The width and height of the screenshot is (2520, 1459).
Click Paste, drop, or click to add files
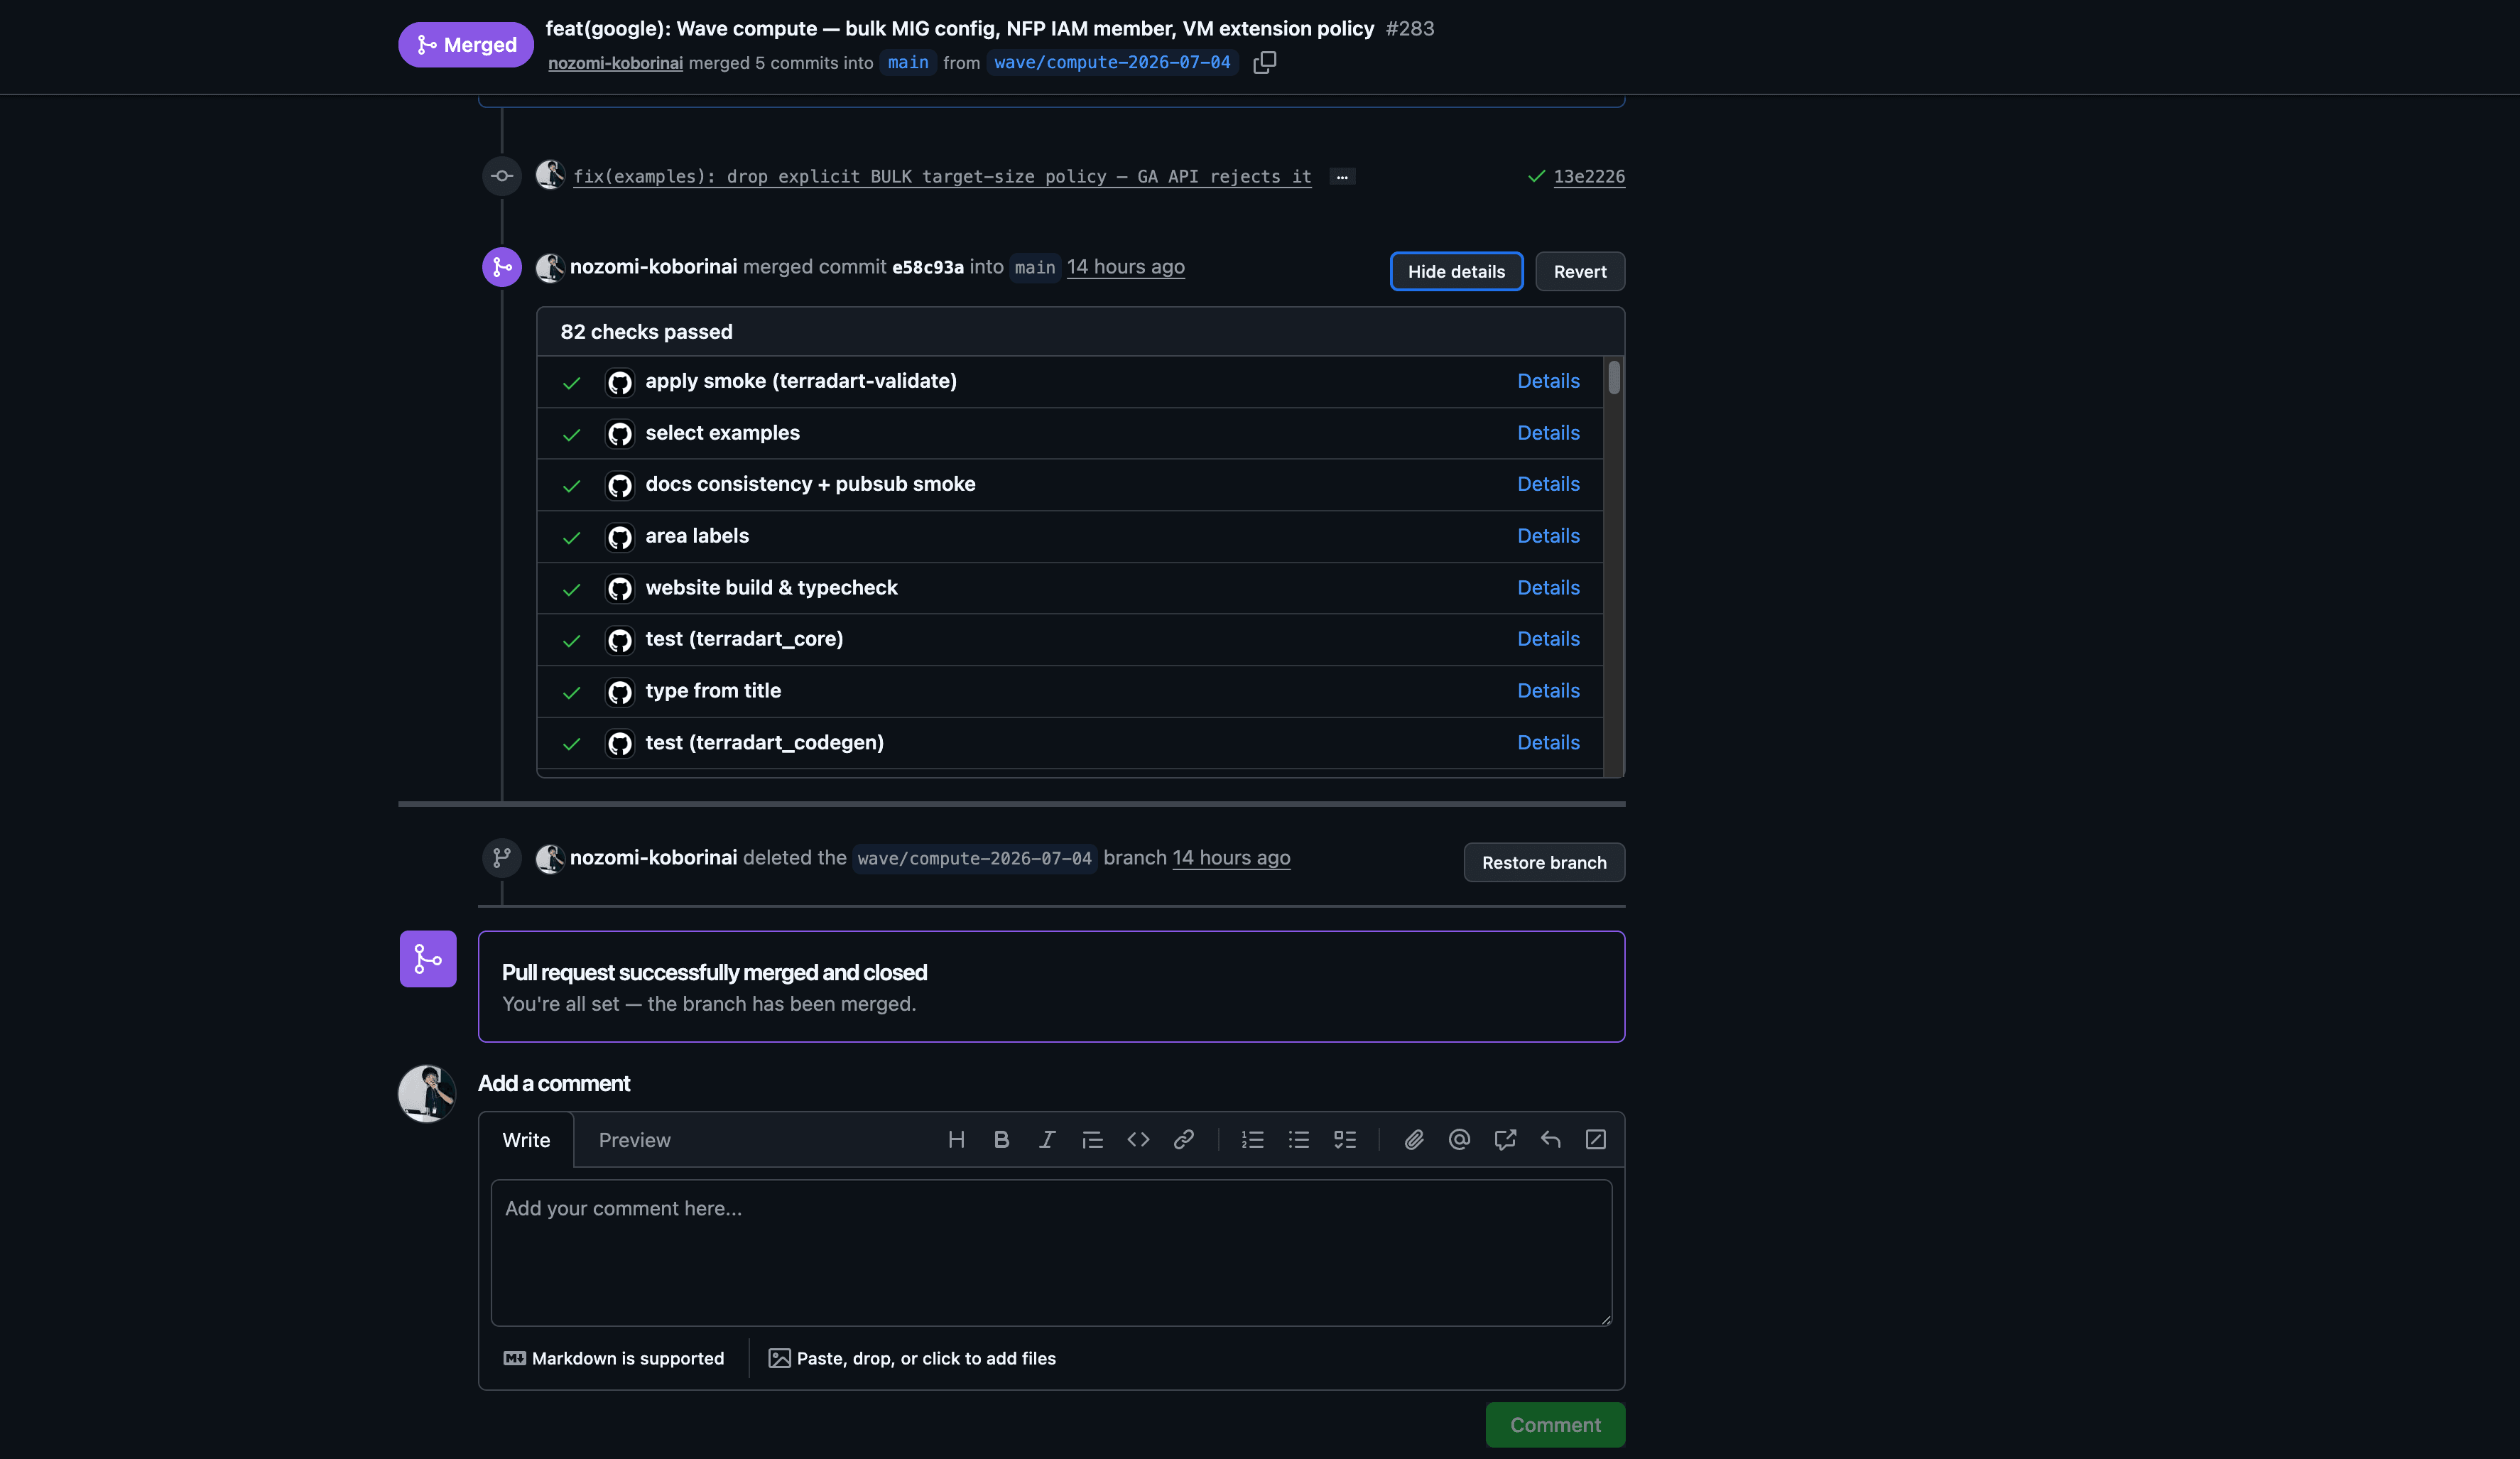912,1358
